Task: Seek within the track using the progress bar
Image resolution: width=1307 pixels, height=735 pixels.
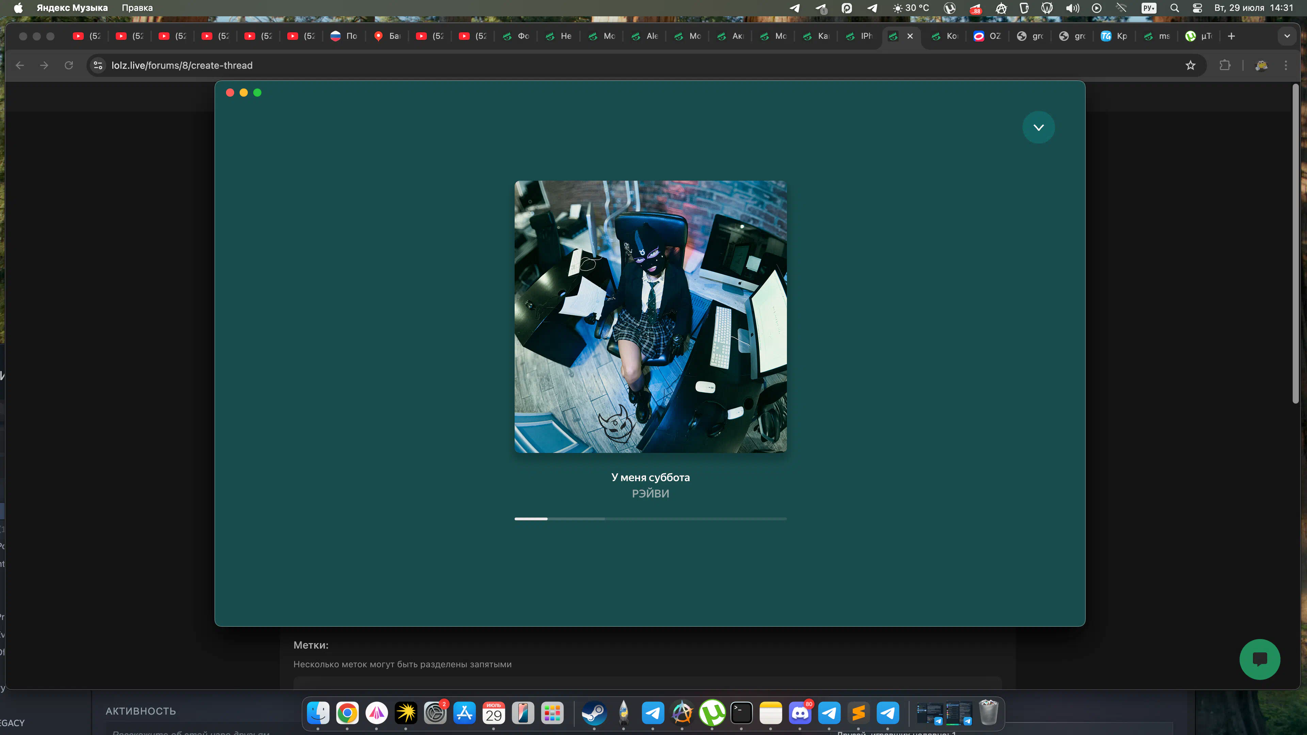Action: coord(650,519)
